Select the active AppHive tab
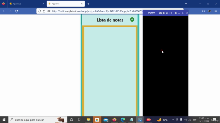The width and height of the screenshot is (220, 123). (66, 4)
